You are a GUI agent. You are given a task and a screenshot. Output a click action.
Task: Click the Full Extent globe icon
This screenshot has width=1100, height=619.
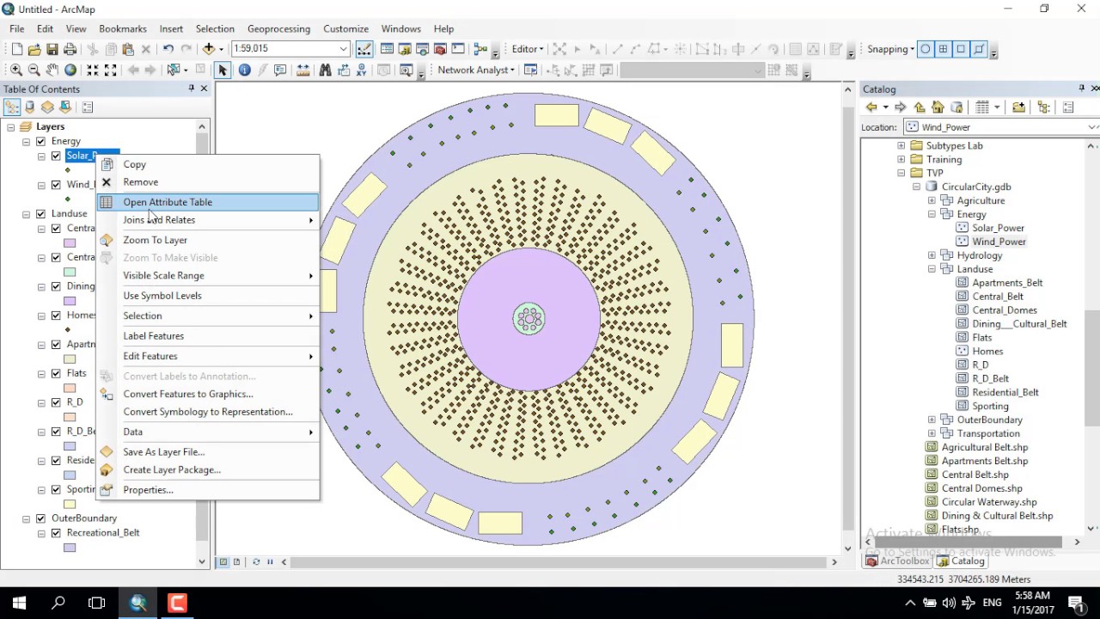click(70, 70)
